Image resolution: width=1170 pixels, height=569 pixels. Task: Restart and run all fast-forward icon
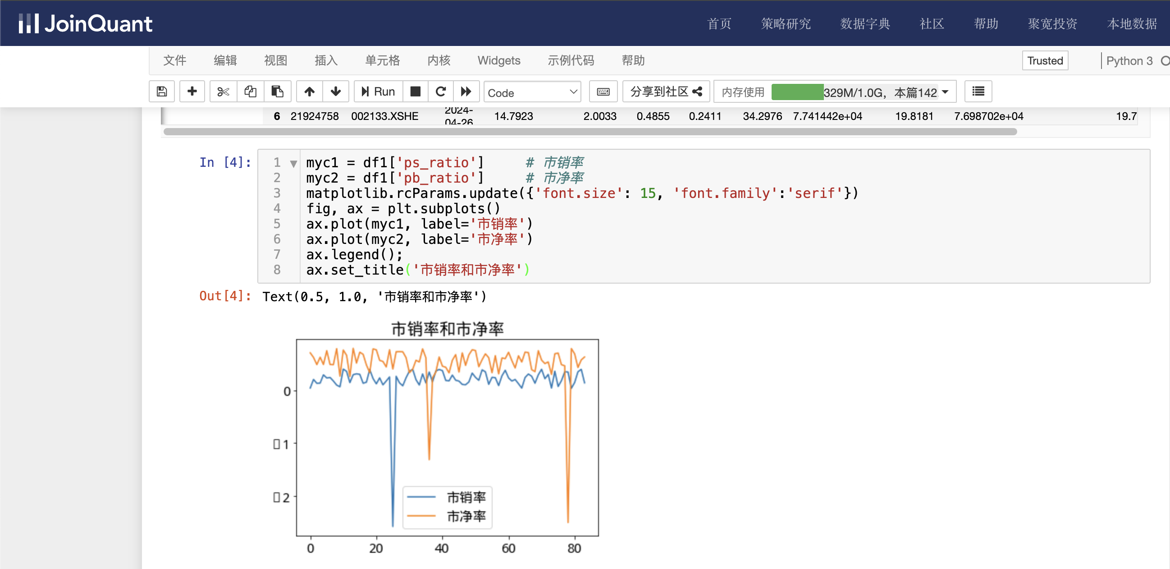(x=466, y=92)
